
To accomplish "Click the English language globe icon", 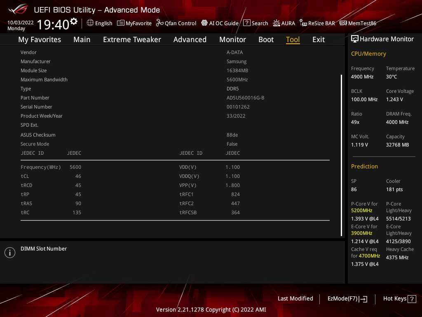I will click(90, 23).
